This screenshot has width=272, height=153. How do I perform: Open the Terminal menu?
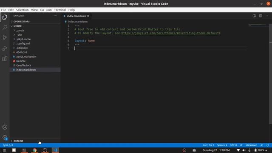60,10
